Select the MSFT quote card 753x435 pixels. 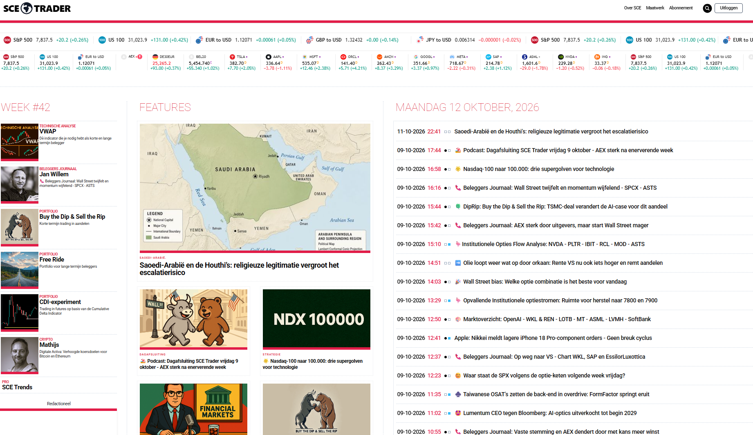[314, 63]
